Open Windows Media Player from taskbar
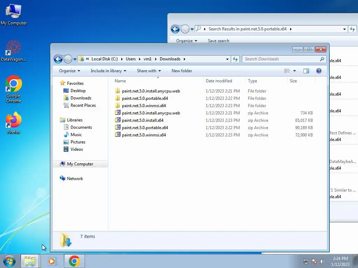This screenshot has width=358, height=268. [x=52, y=261]
